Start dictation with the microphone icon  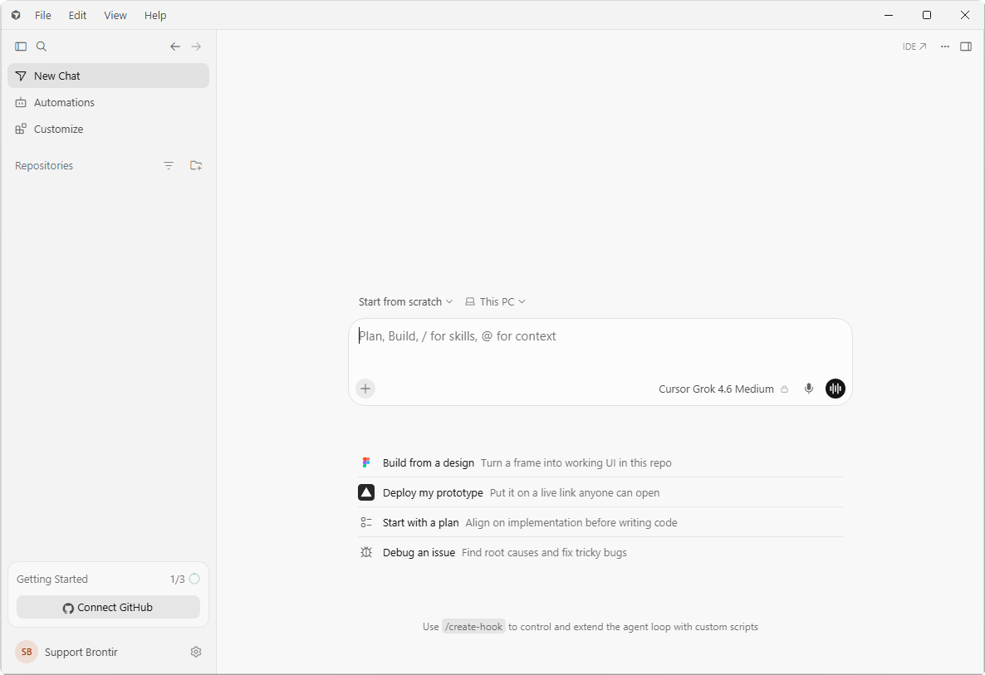(x=809, y=389)
